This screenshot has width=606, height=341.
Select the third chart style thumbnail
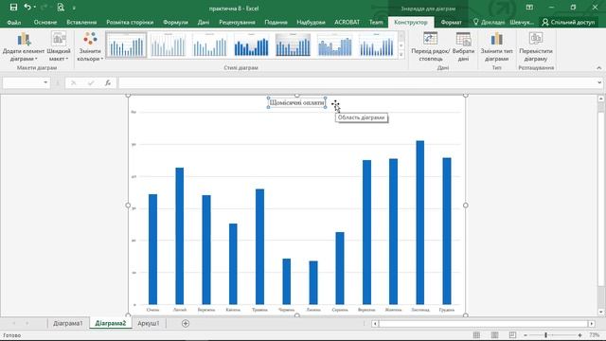[209, 45]
